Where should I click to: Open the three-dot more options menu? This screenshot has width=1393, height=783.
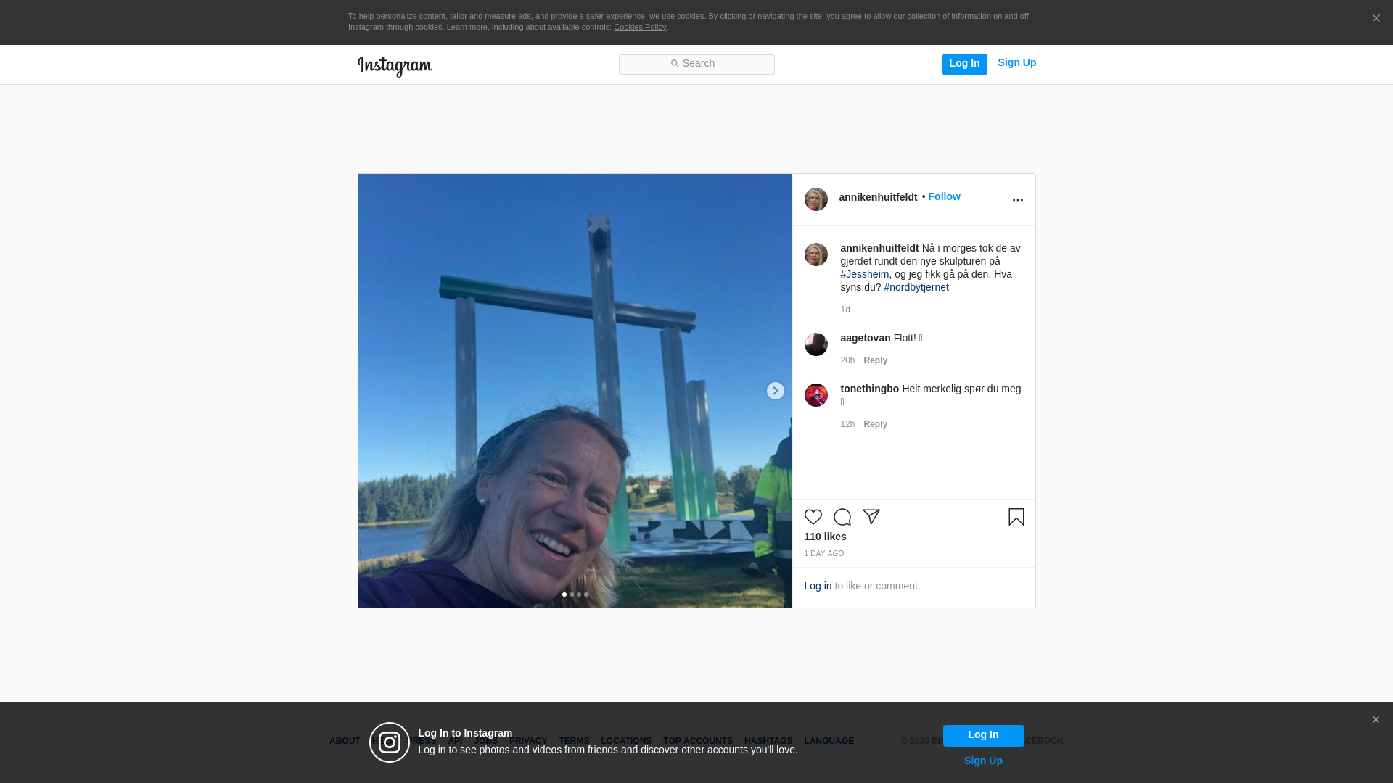1017,200
